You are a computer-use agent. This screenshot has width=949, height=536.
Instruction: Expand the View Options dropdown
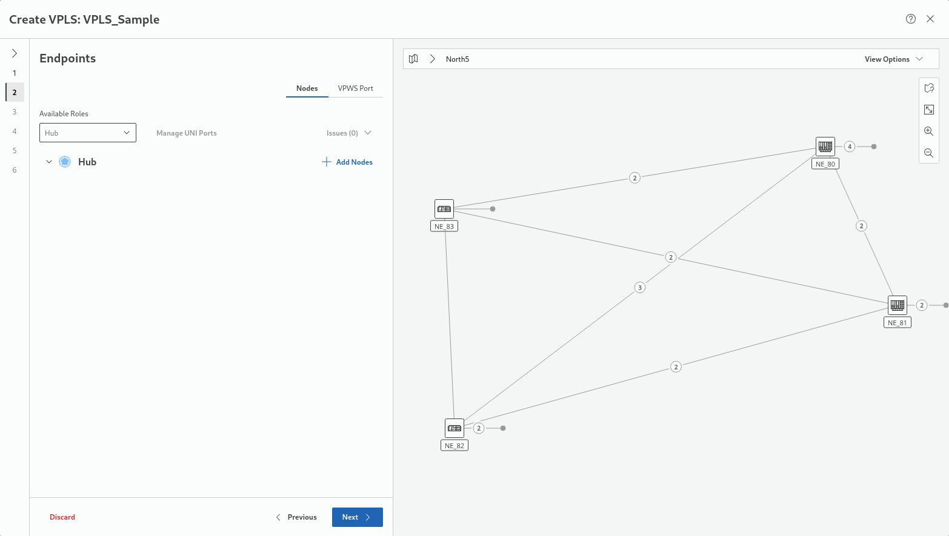click(893, 59)
